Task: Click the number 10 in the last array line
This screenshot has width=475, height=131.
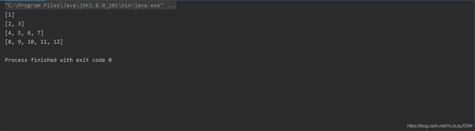Action: click(30, 42)
